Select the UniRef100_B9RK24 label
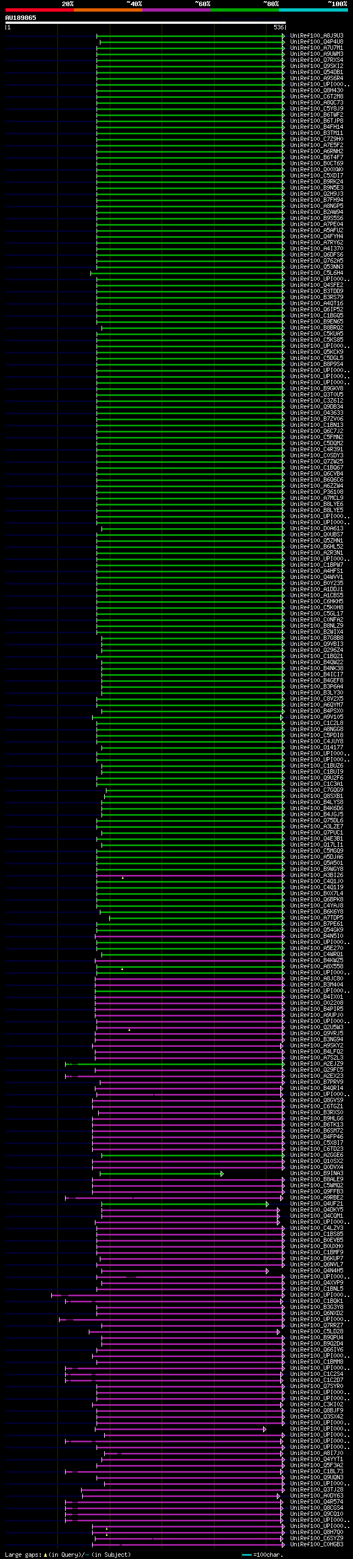Image resolution: width=353 pixels, height=1559 pixels. (x=316, y=181)
